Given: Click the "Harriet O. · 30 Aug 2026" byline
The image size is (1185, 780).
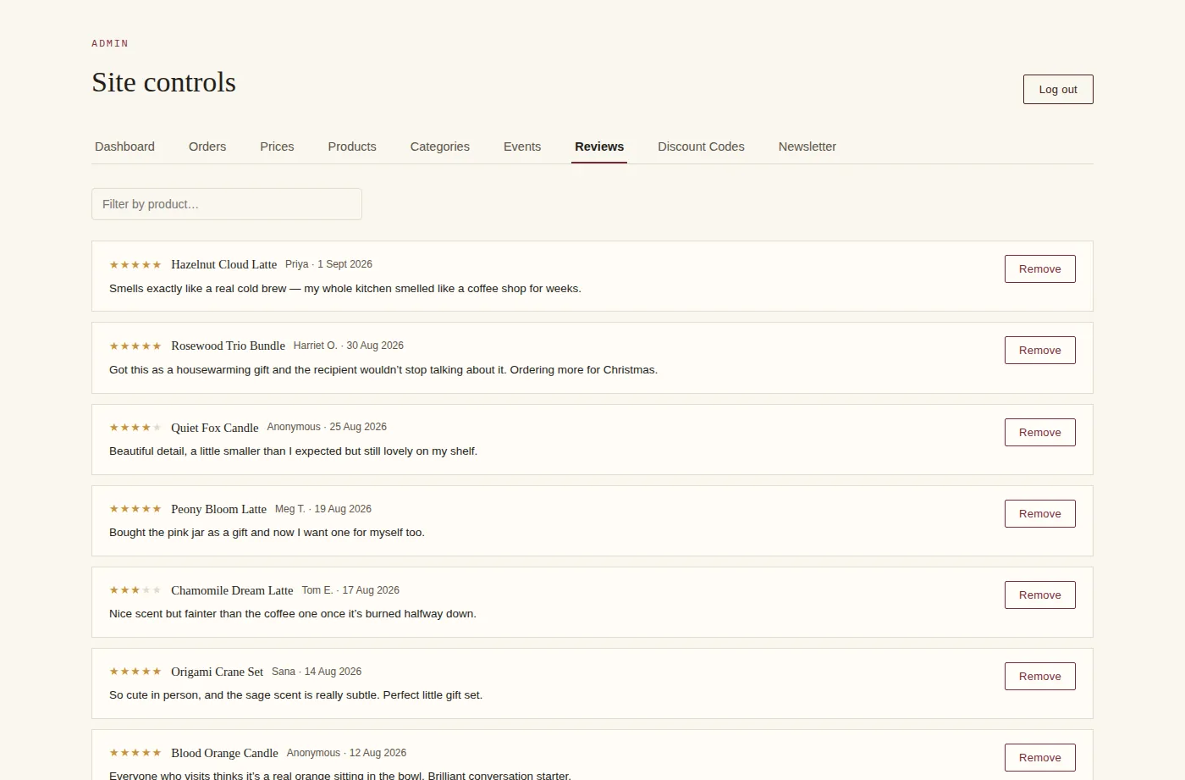Looking at the screenshot, I should 349,346.
